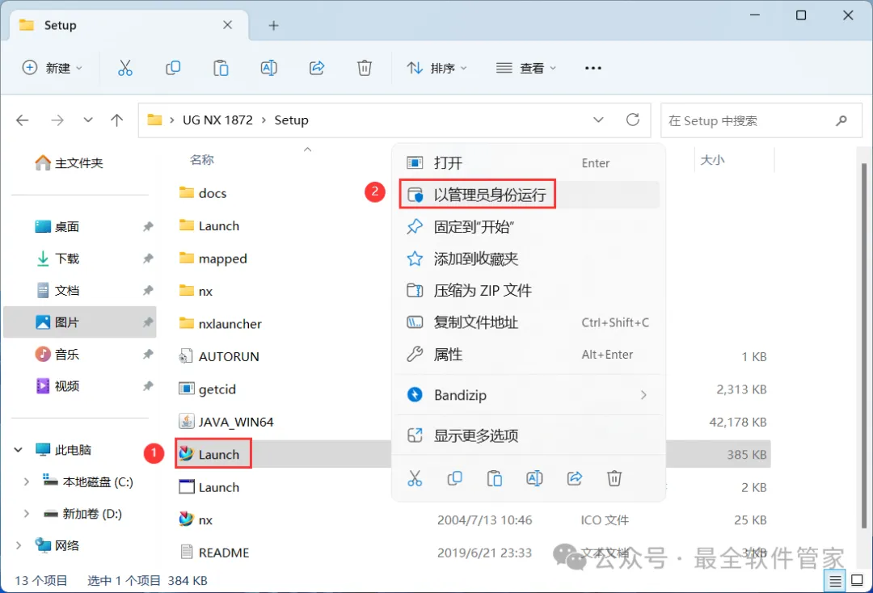
Task: Select the nx ICO file icon
Action: point(186,519)
